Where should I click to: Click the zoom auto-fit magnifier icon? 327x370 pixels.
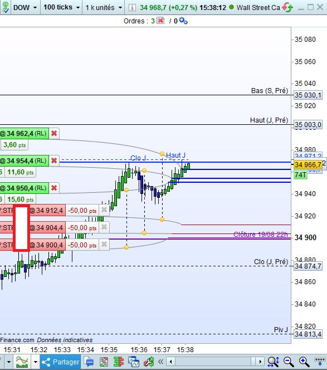(274, 362)
